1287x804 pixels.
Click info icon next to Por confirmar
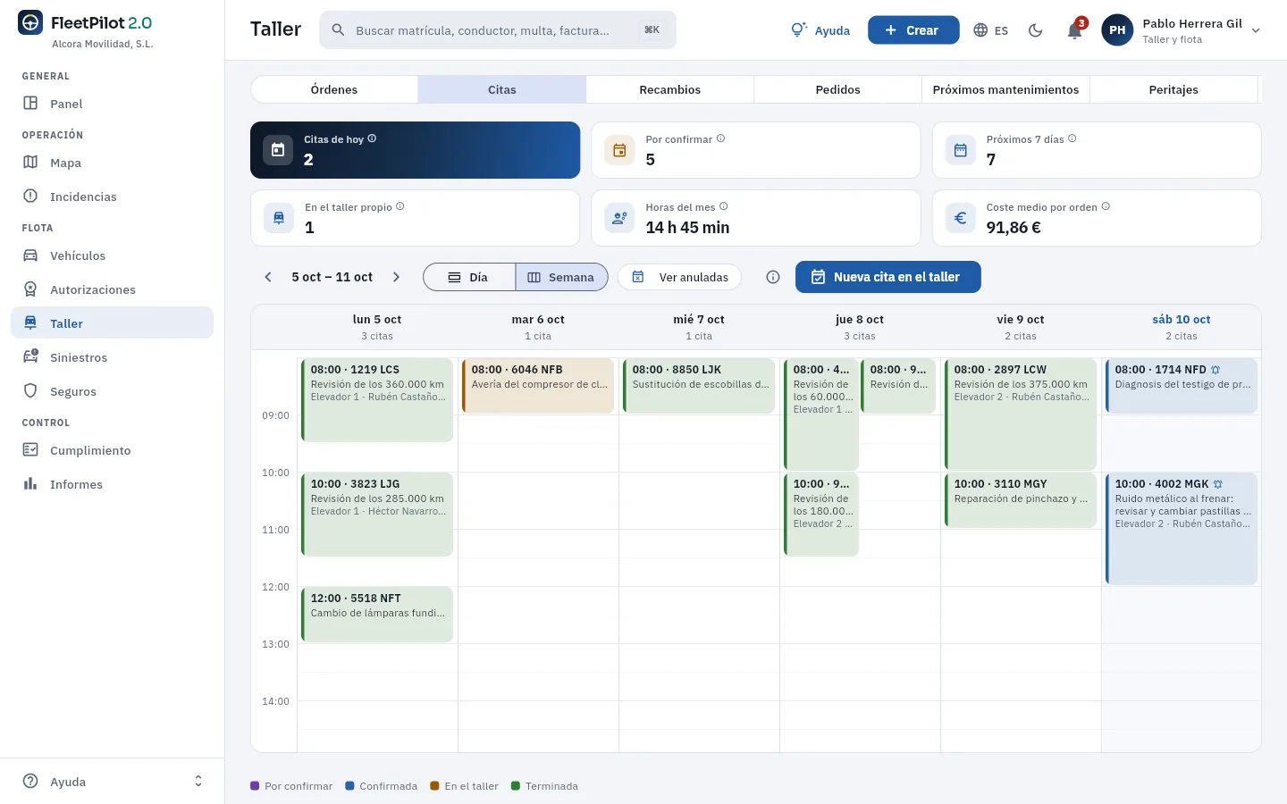pyautogui.click(x=720, y=138)
